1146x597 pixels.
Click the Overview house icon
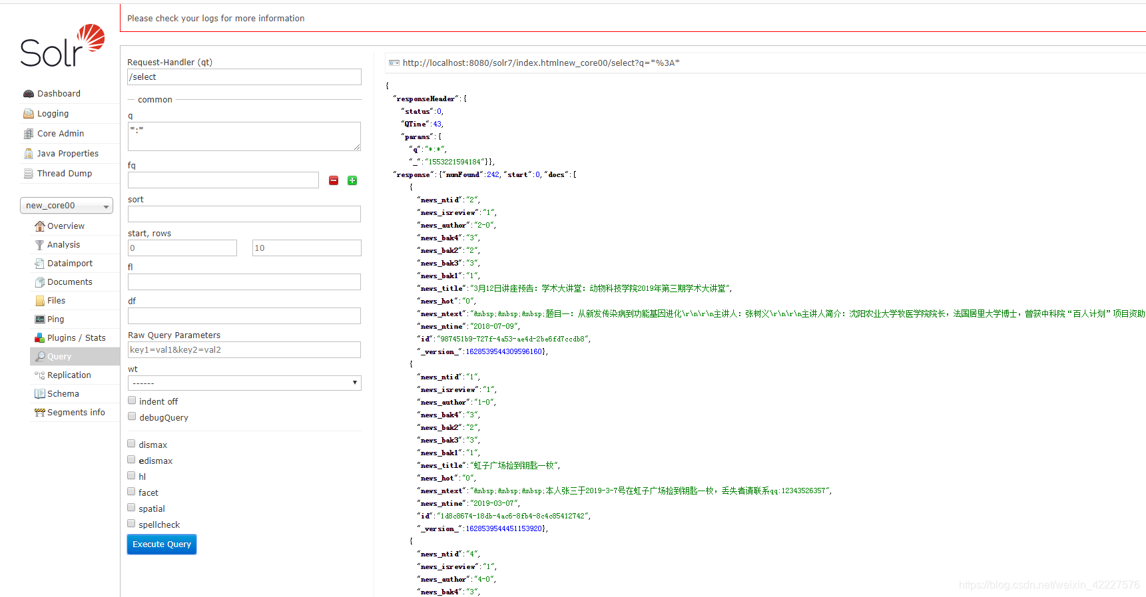39,226
